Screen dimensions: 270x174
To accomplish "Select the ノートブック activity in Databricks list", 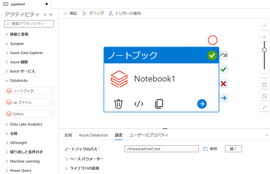I will click(29, 91).
